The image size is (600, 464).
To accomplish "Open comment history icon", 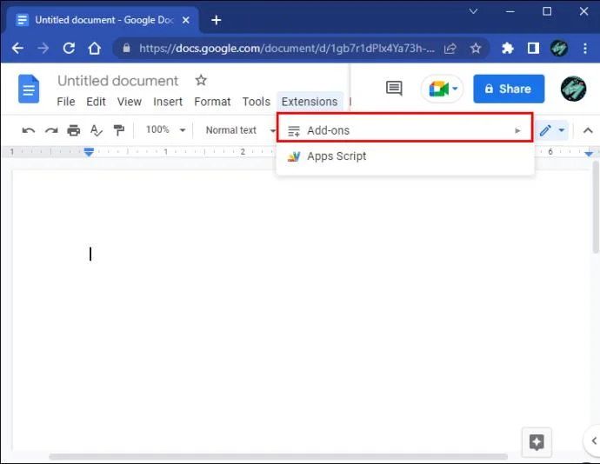I will click(x=394, y=89).
